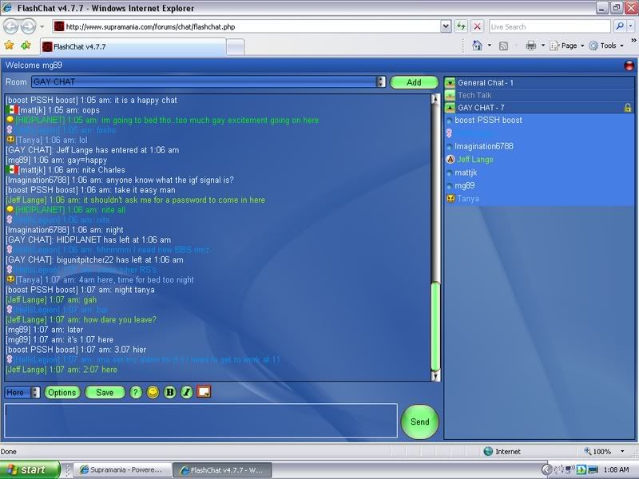639x479 pixels.
Task: Open the smiley emoticon picker
Action: coord(153,392)
